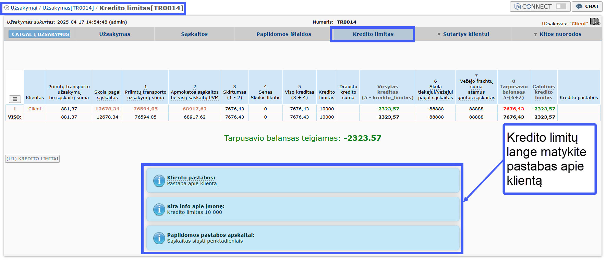Switch to the Užsakymas tab
Screen dimensions: 606x260
click(115, 34)
